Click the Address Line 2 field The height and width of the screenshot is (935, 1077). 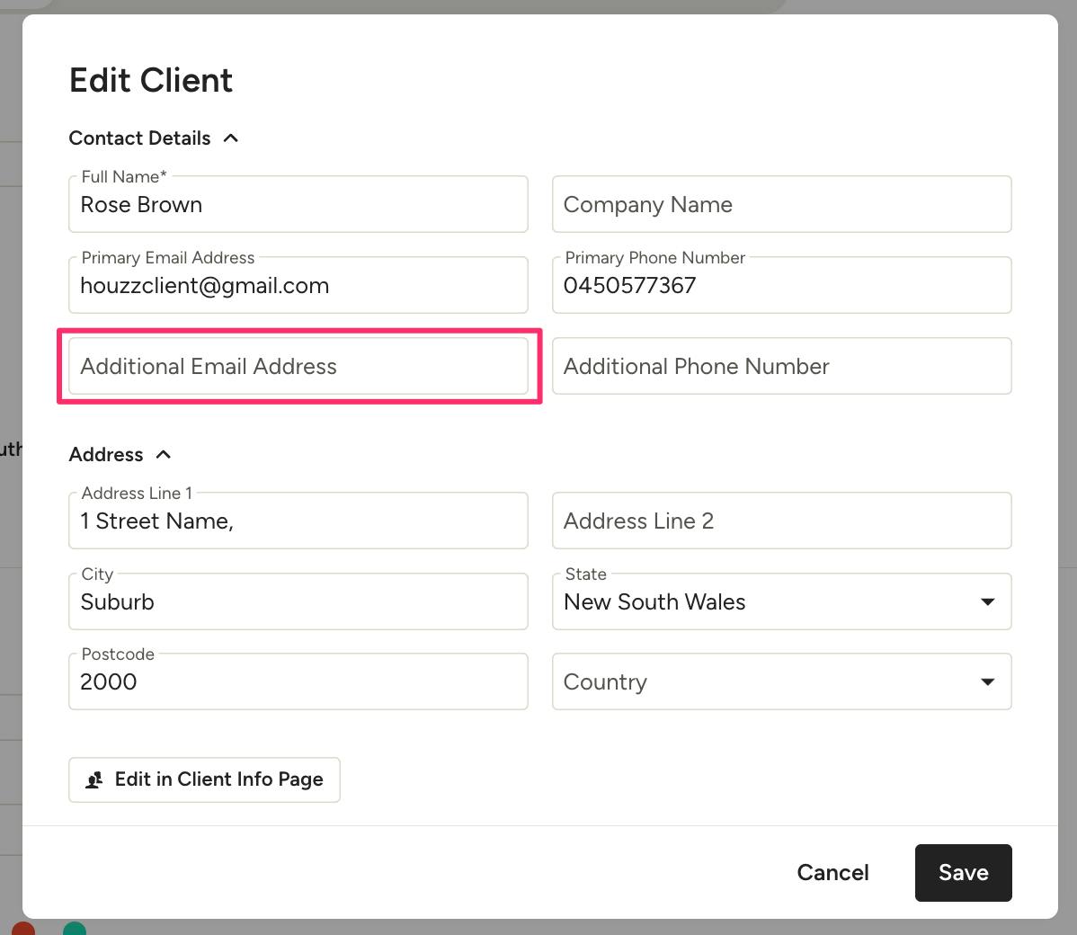[x=781, y=521]
